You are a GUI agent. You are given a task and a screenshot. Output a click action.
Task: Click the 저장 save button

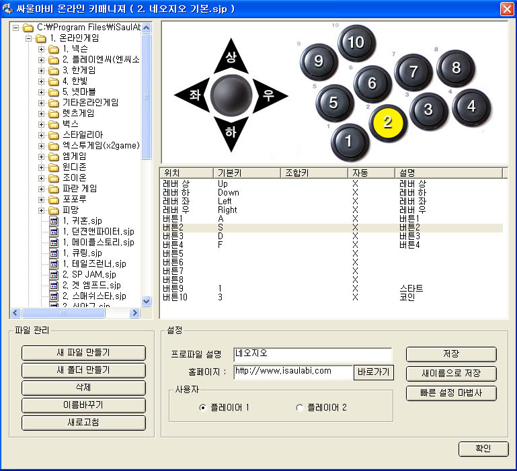(x=451, y=354)
